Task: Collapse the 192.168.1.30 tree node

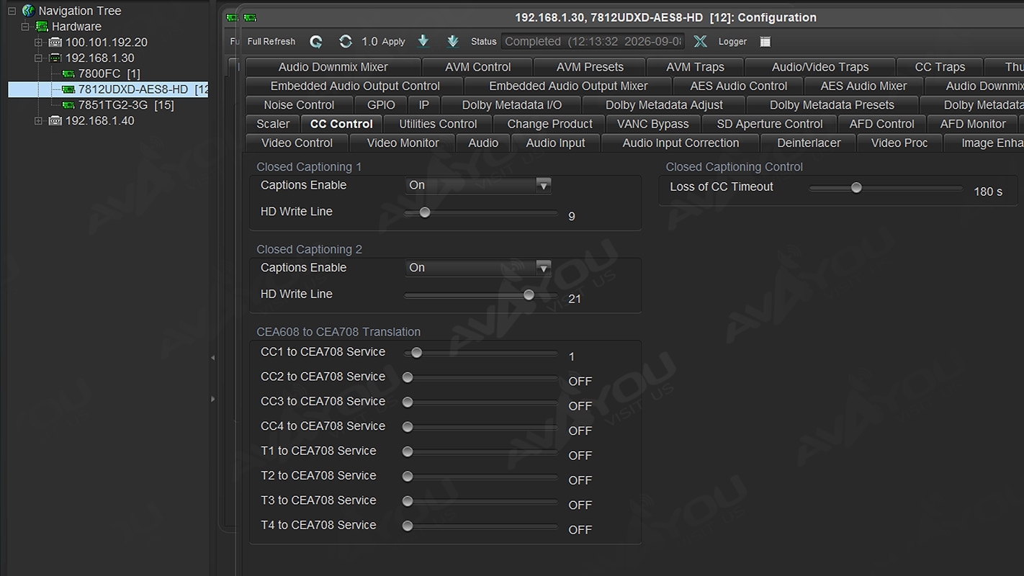Action: pos(39,58)
